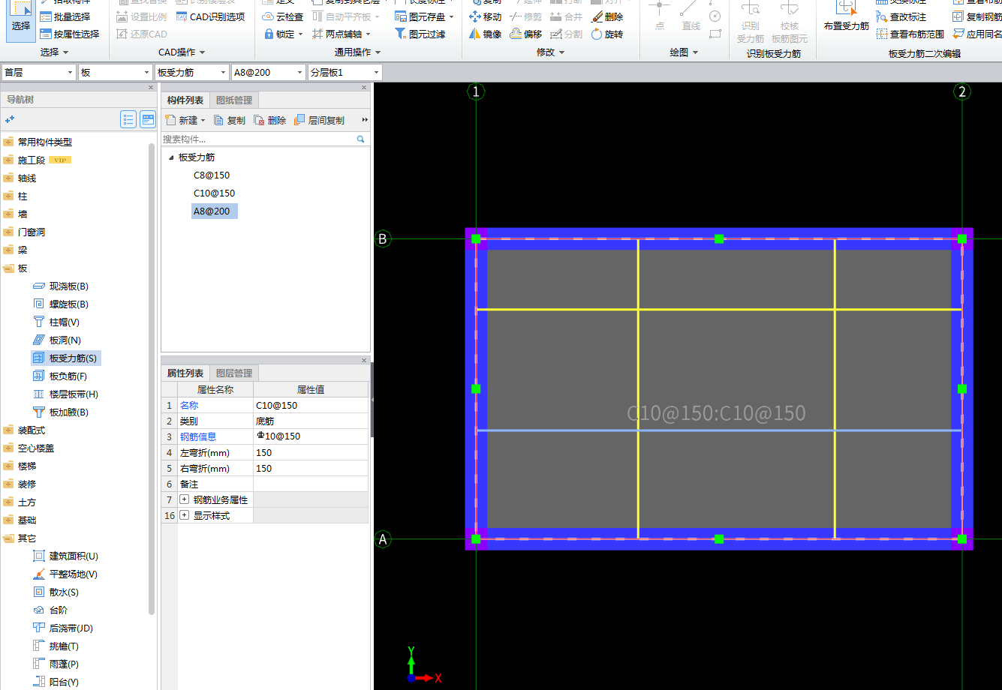Click the add icon in navigation tree toolbar

click(10, 119)
